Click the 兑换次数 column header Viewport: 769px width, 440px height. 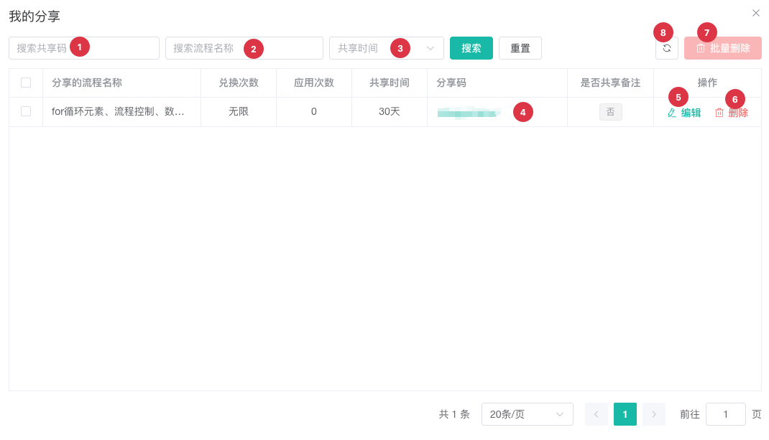(239, 83)
